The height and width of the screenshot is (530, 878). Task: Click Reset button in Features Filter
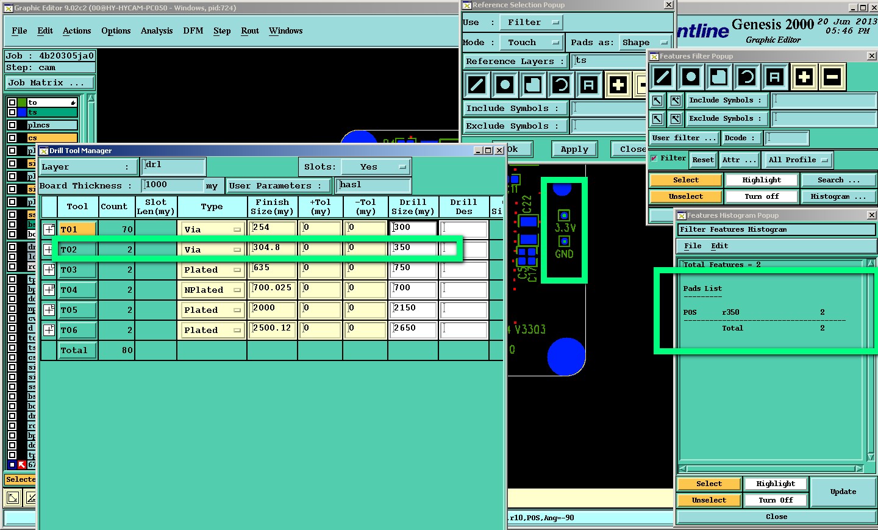(x=703, y=160)
